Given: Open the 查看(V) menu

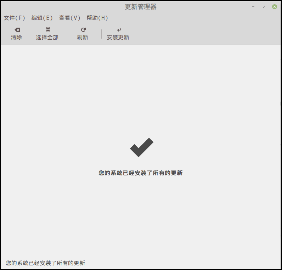Looking at the screenshot, I should pyautogui.click(x=69, y=18).
